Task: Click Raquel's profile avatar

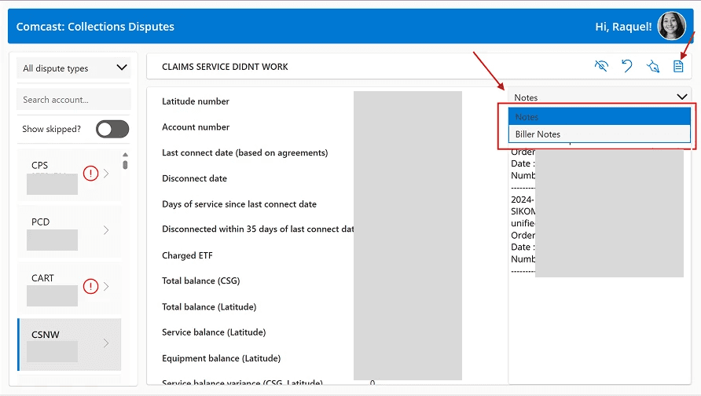Action: (x=671, y=26)
